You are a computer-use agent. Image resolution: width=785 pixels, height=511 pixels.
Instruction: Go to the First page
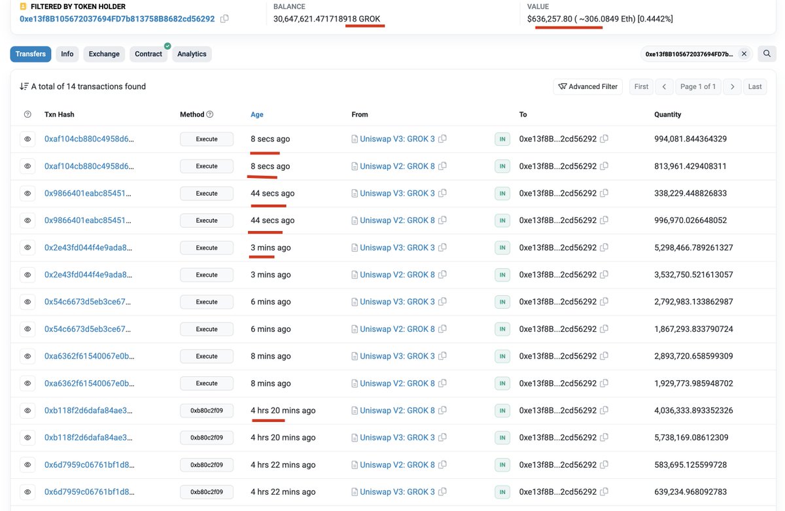click(x=641, y=86)
